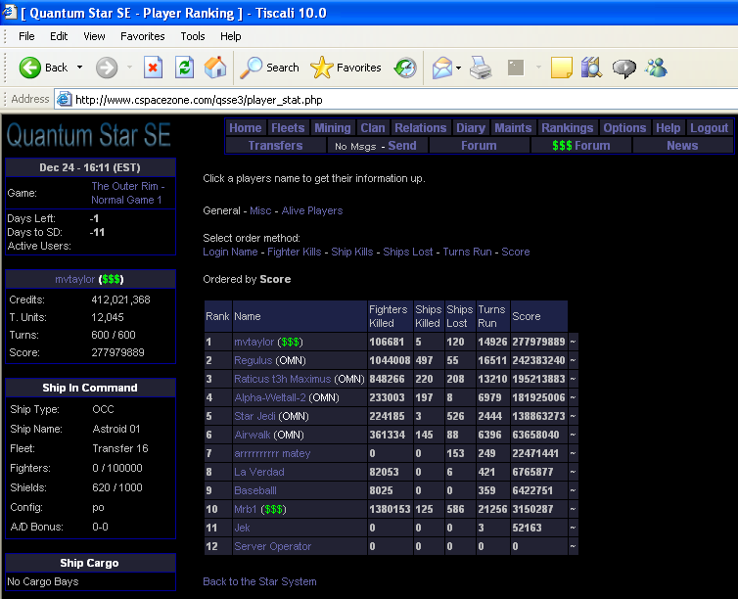Click the address bar URL field
The height and width of the screenshot is (599, 738).
[392, 99]
